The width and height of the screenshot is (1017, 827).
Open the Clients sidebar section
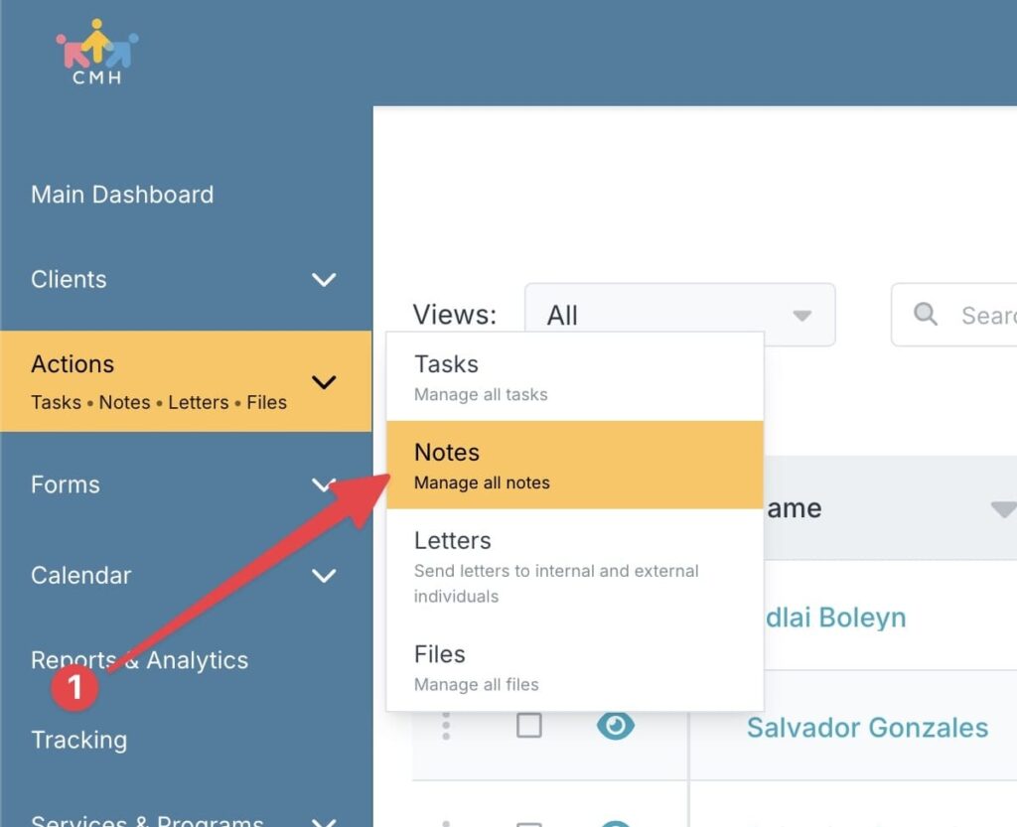click(x=69, y=279)
